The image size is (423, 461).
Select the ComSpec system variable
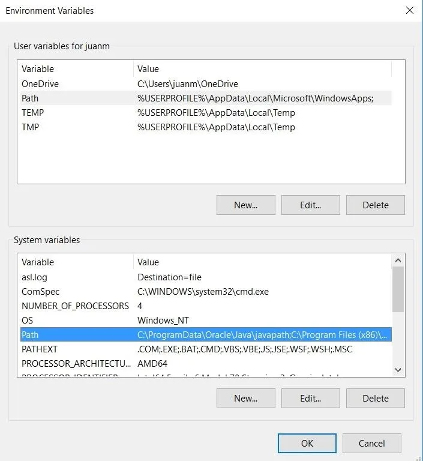[x=206, y=291]
